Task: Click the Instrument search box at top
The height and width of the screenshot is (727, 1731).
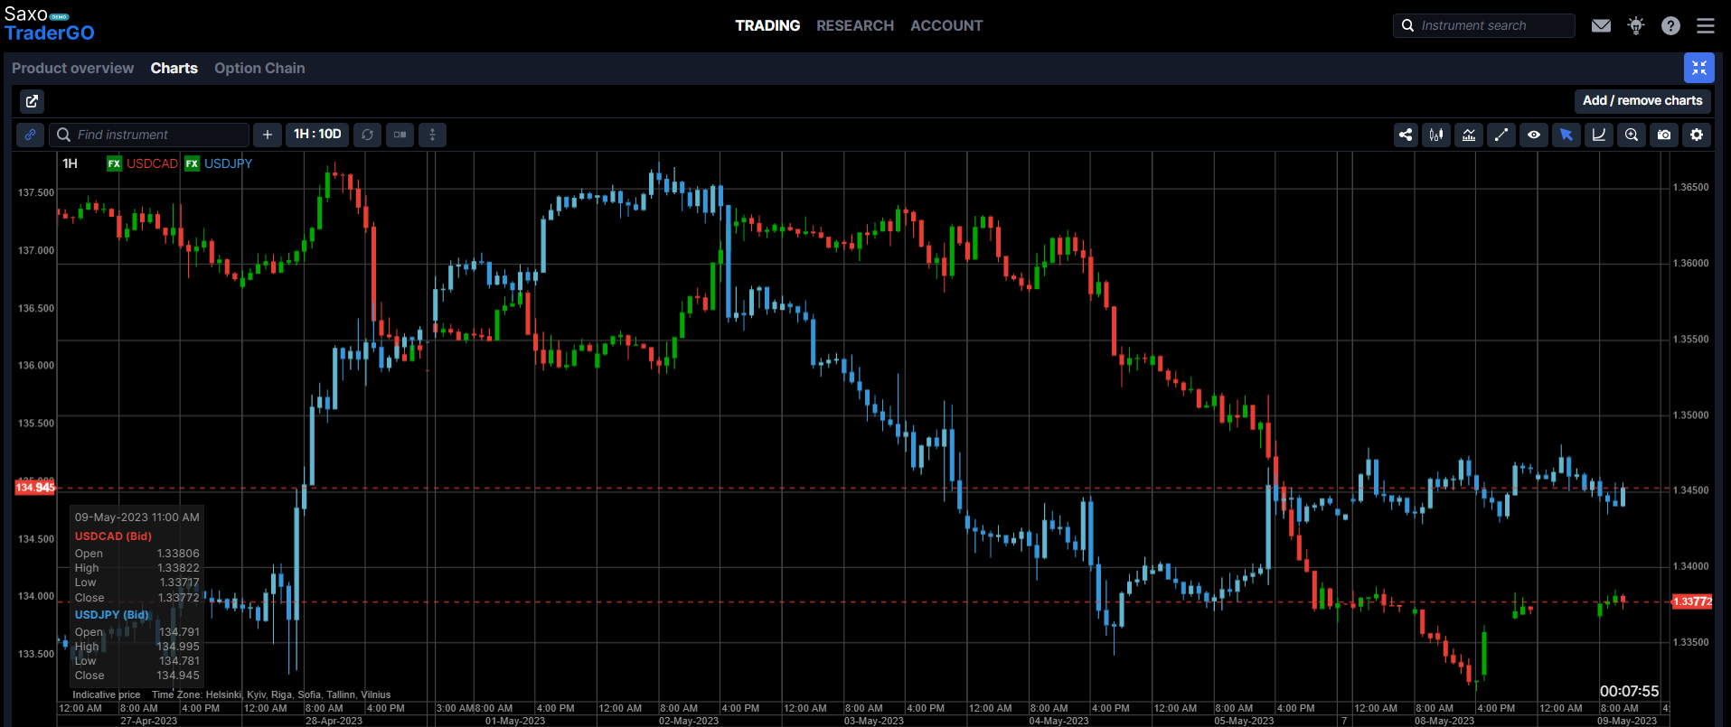Action: pos(1483,25)
